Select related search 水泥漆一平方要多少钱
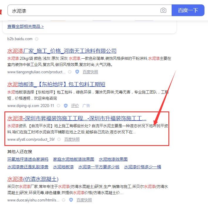This screenshot has width=208, height=207. (x=99, y=167)
